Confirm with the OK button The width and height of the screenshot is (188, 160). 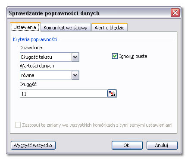(127, 145)
